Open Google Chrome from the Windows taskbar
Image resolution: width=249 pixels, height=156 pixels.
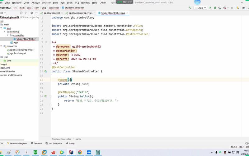coord(80,153)
